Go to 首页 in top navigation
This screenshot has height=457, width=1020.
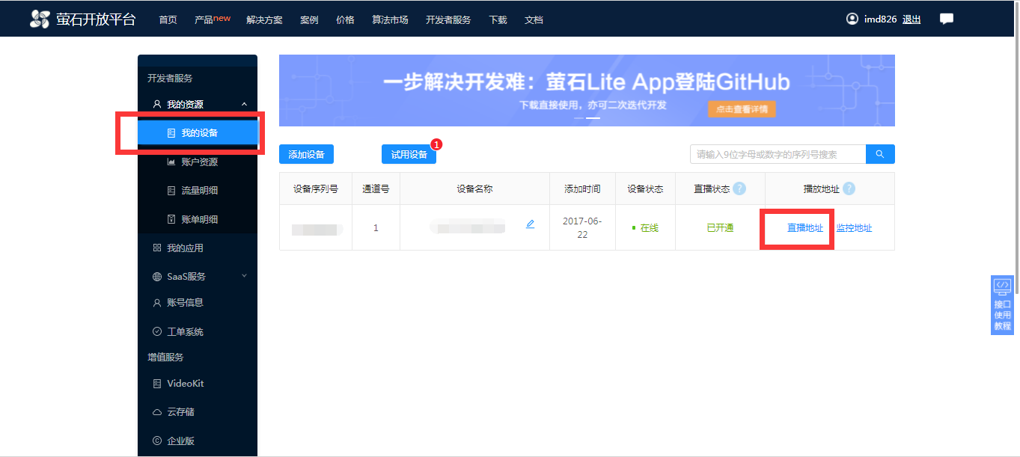click(x=168, y=20)
